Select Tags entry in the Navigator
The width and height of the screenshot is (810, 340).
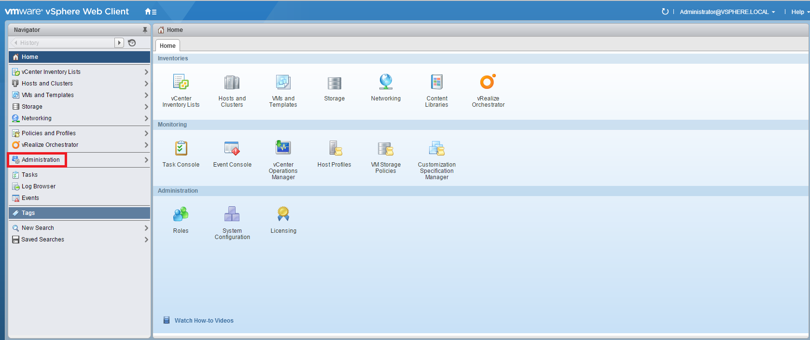[x=79, y=213]
